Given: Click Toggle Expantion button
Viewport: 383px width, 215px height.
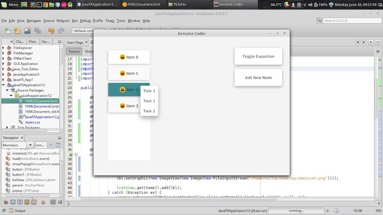Looking at the screenshot, I should coord(258,56).
